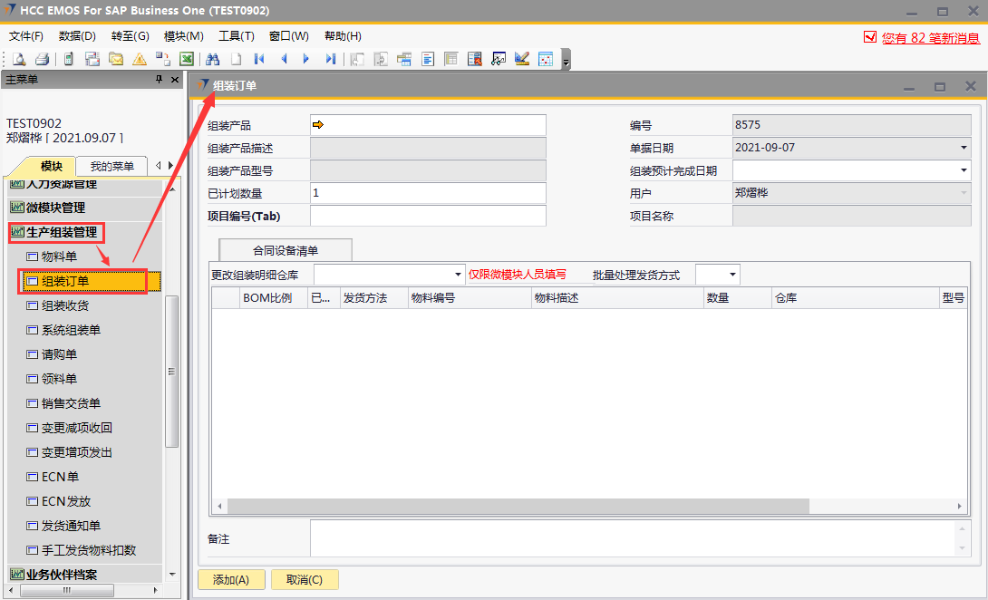Click the binoculars find icon
The height and width of the screenshot is (600, 988).
point(213,59)
